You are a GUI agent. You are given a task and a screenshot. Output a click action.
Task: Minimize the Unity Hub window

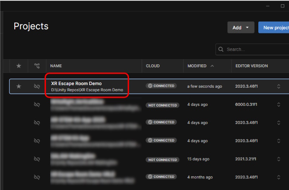[x=268, y=6]
